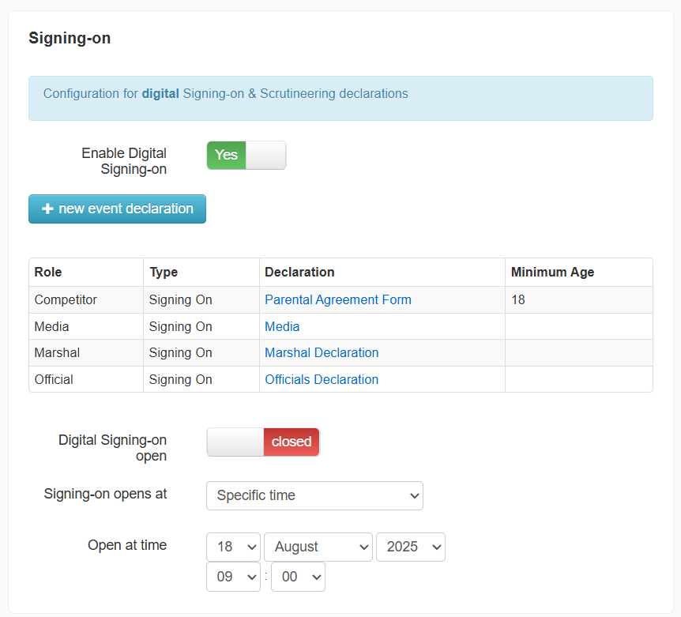
Task: Click the Minimum Age column header
Action: tap(552, 273)
